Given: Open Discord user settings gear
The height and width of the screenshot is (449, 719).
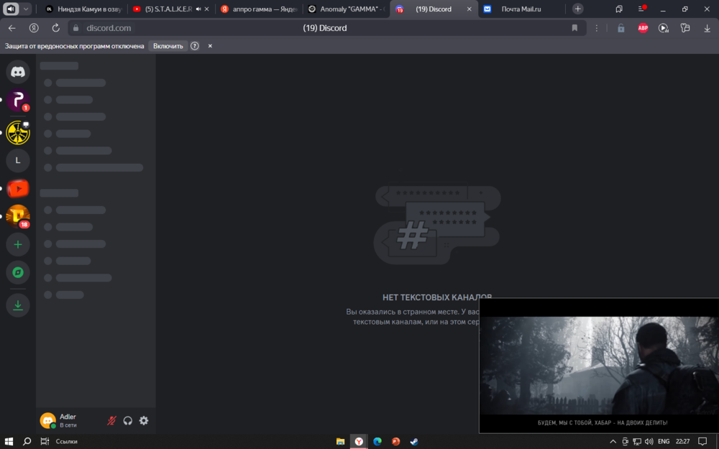Looking at the screenshot, I should tap(144, 420).
